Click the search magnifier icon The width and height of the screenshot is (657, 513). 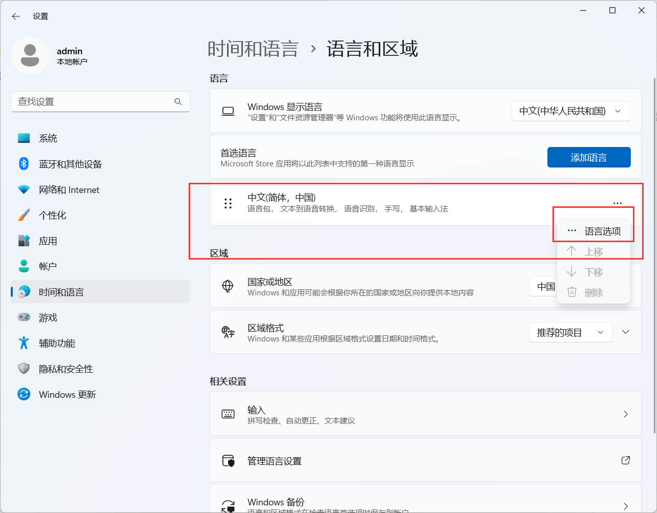pyautogui.click(x=178, y=101)
